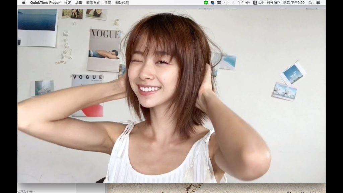This screenshot has width=343, height=193.
Task: Open the 顯示方式 menu
Action: coord(93,3)
